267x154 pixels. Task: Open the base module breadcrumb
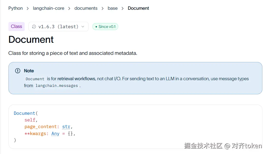(113, 8)
